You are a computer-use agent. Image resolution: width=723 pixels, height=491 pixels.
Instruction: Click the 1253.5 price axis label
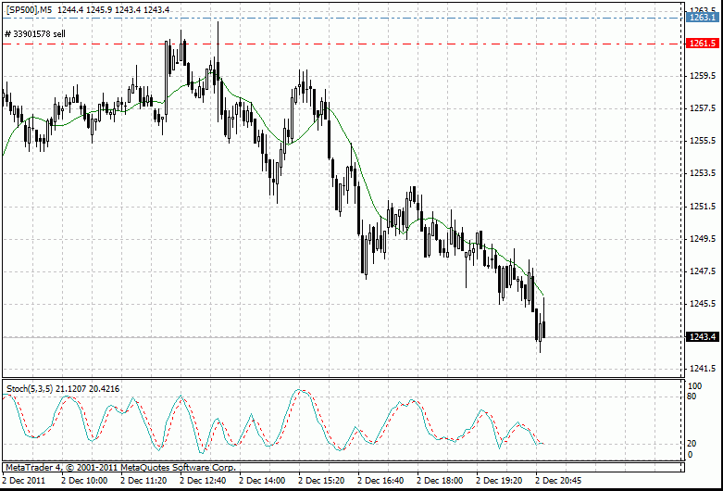click(703, 173)
